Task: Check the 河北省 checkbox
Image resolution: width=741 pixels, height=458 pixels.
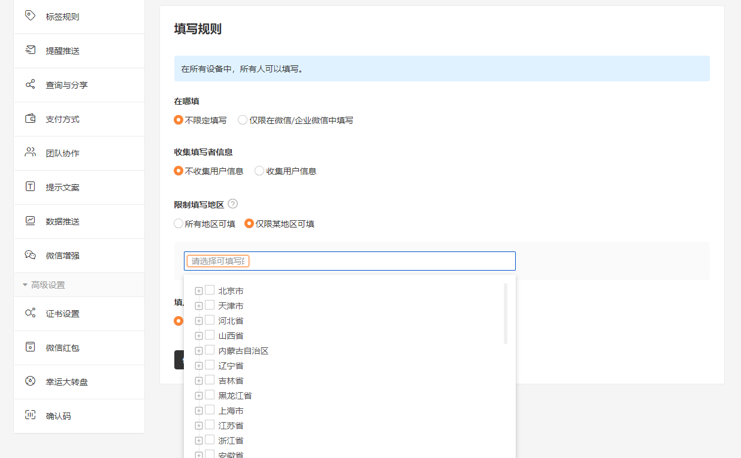Action: coord(210,320)
